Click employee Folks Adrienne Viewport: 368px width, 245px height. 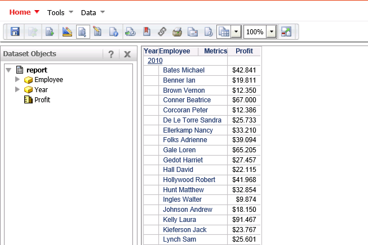coord(185,140)
